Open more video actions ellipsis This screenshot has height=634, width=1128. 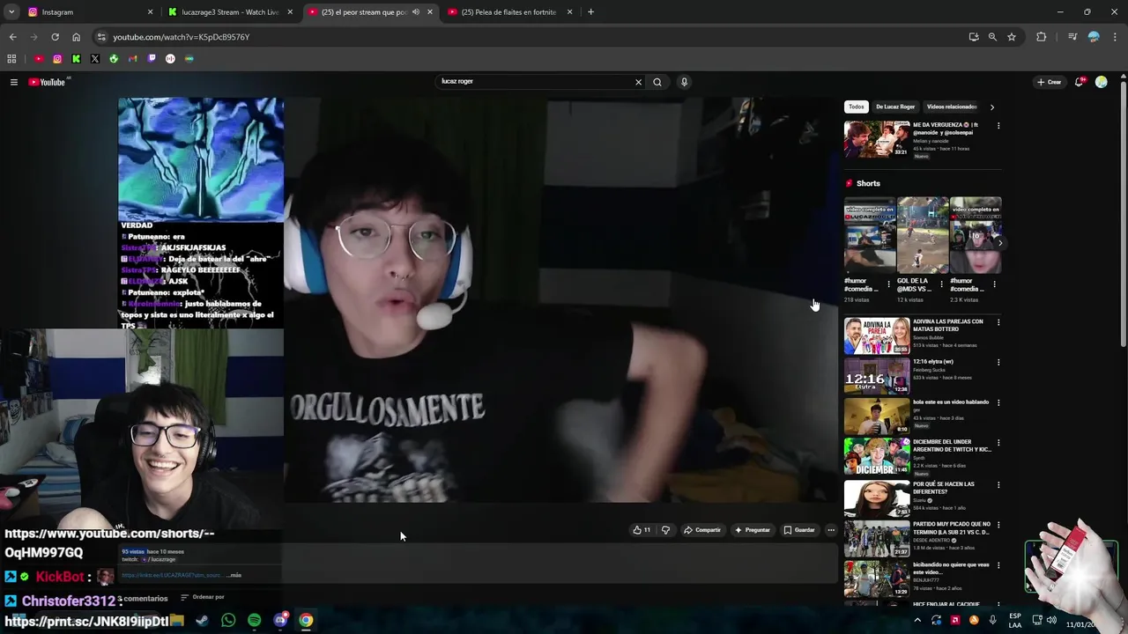[x=830, y=530]
